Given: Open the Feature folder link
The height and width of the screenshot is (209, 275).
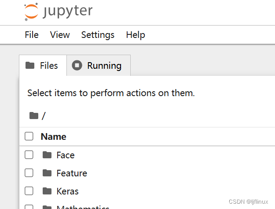Looking at the screenshot, I should pyautogui.click(x=72, y=173).
